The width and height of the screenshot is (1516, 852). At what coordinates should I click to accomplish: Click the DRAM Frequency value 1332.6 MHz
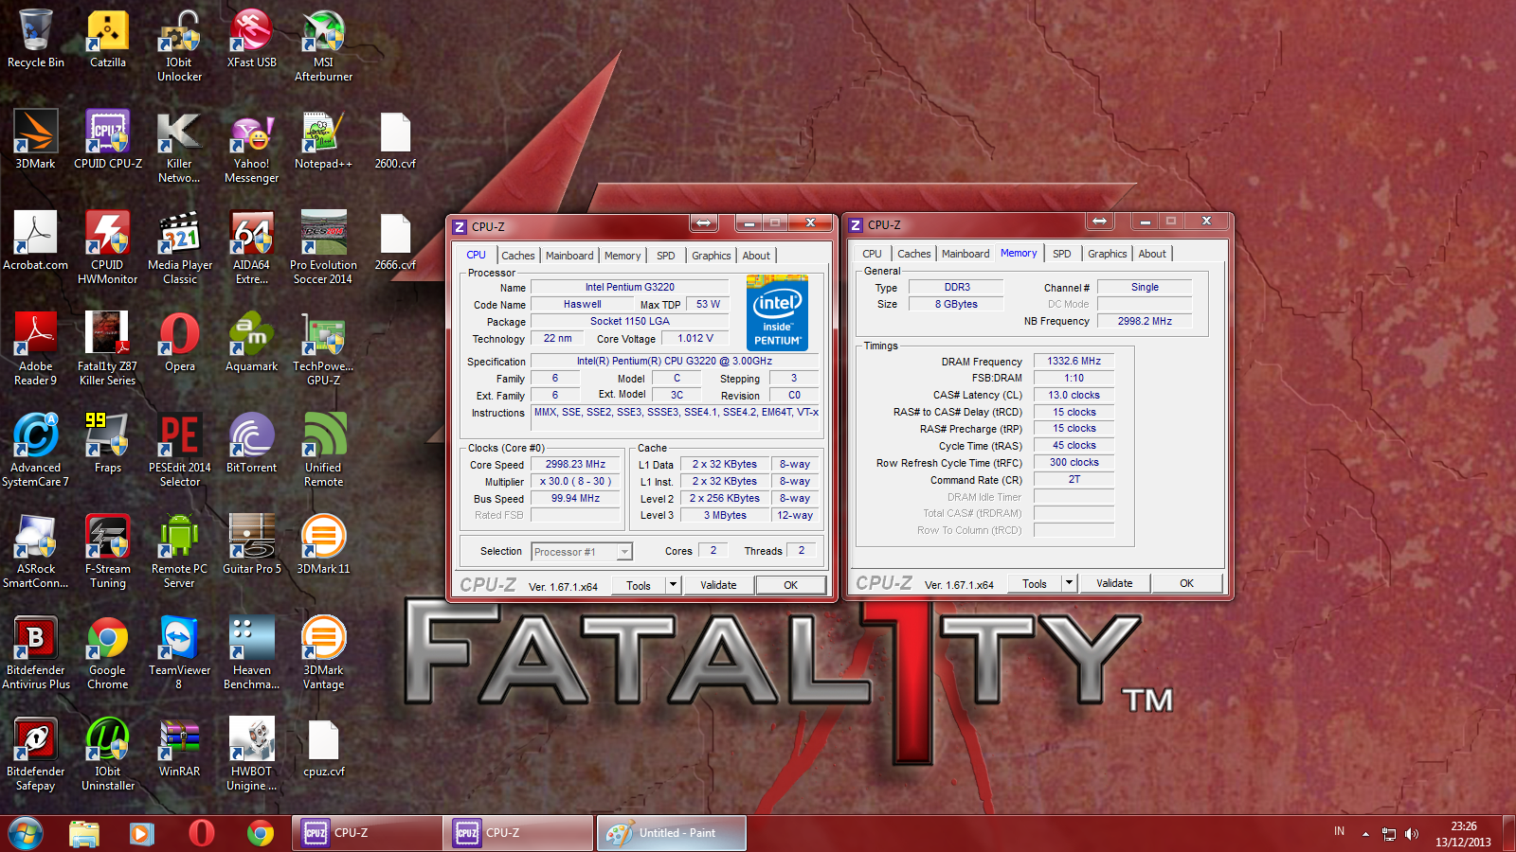(1074, 361)
